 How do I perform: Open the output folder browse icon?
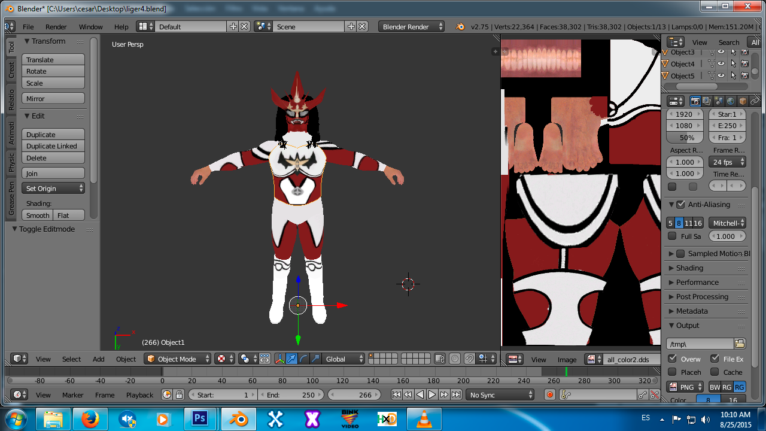(x=740, y=344)
